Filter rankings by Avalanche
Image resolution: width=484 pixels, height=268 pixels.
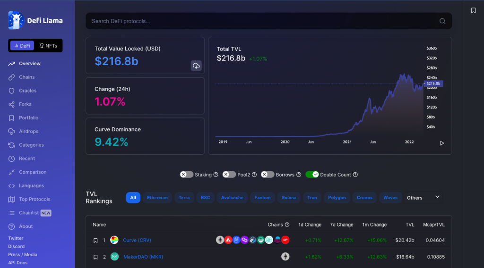[232, 197]
